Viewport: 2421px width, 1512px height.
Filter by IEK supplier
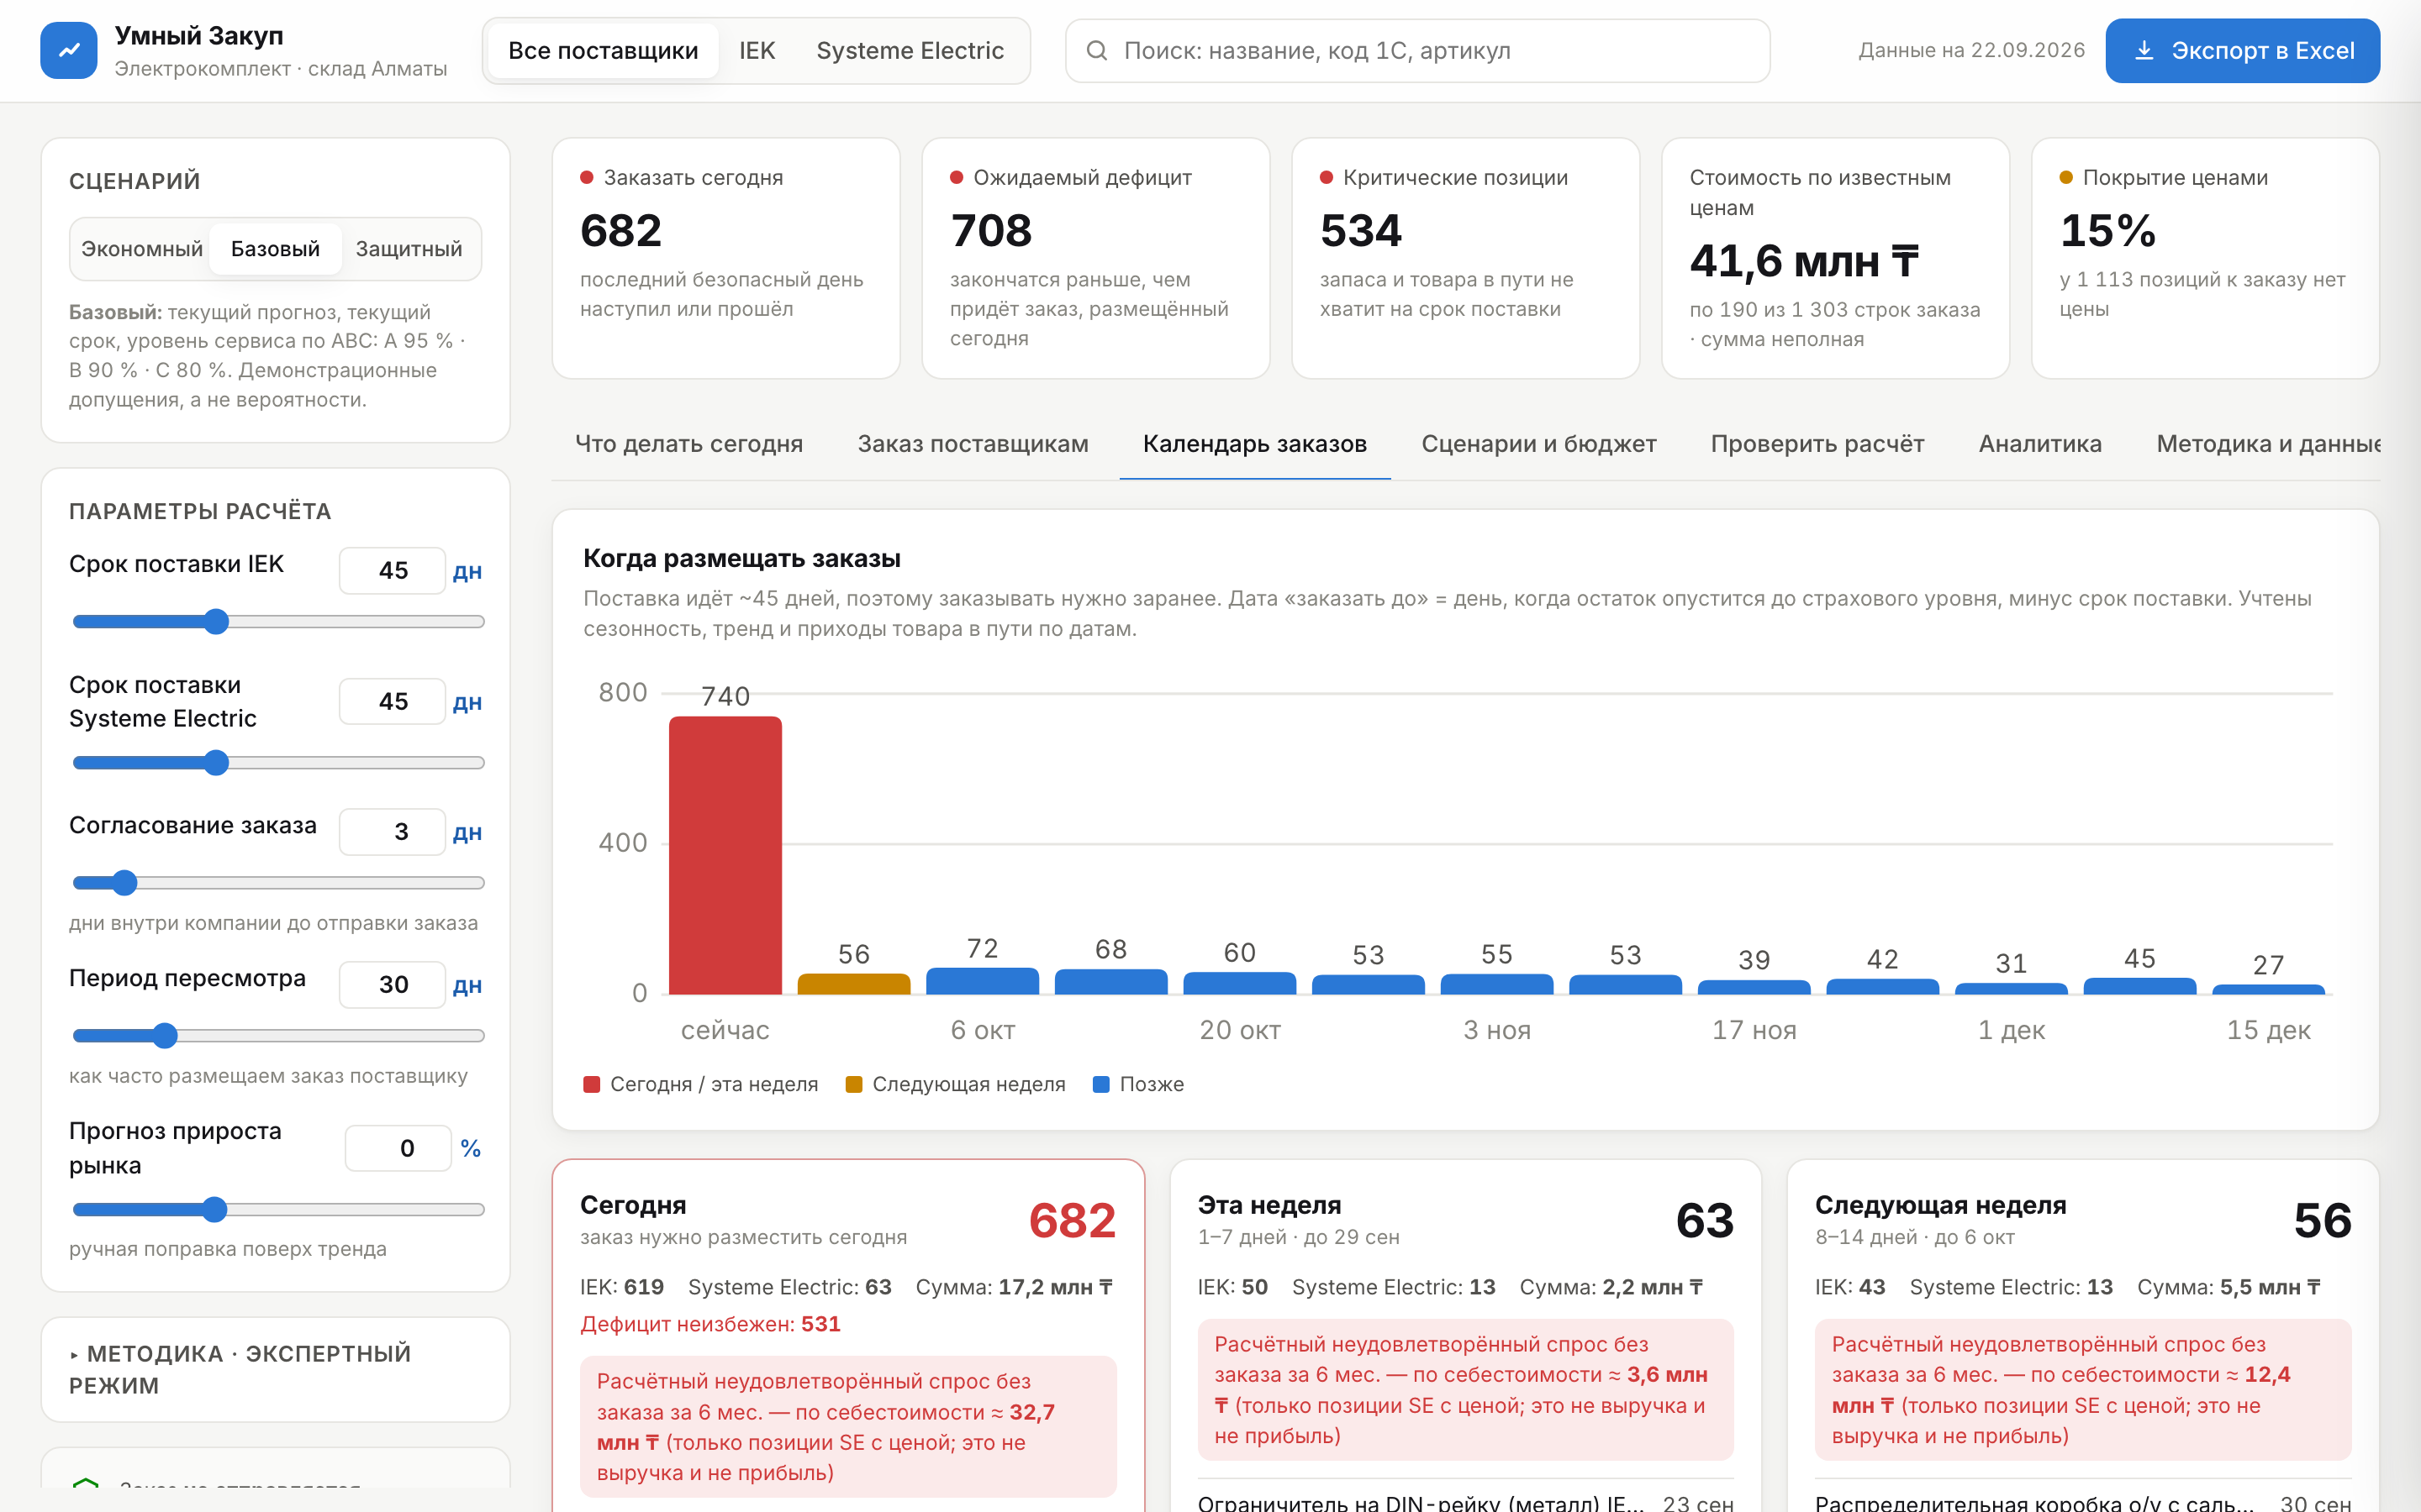[757, 50]
